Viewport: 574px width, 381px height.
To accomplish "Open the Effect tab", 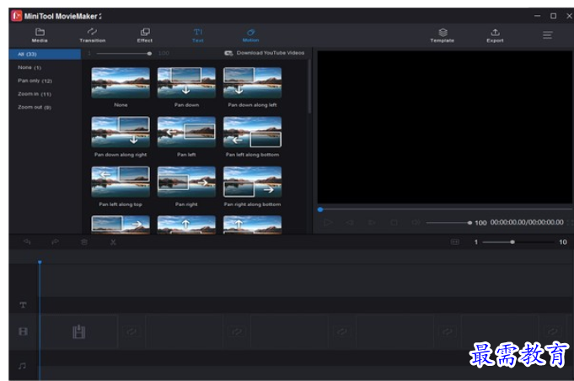I will pos(145,35).
